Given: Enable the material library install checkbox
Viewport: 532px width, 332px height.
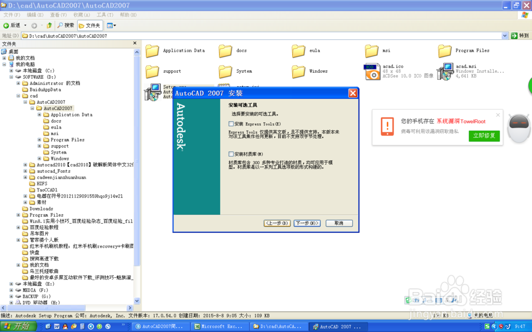Looking at the screenshot, I should point(231,154).
